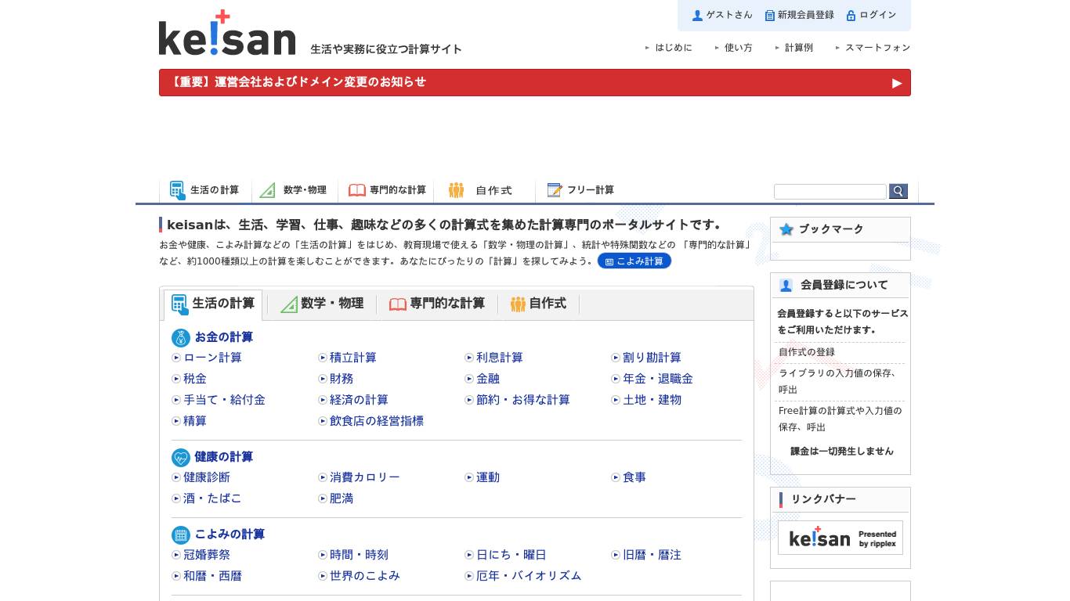This screenshot has height=601, width=1070.
Task: Click the guest user icon
Action: [697, 15]
